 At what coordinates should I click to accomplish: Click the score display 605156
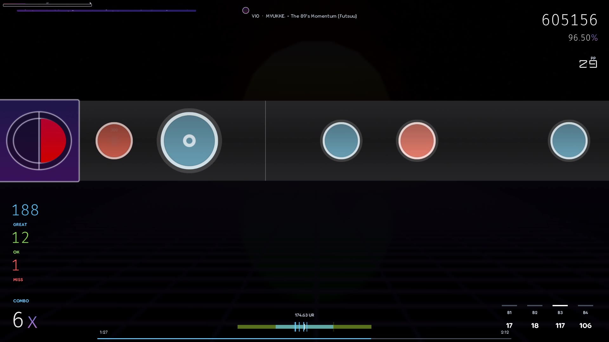click(570, 20)
